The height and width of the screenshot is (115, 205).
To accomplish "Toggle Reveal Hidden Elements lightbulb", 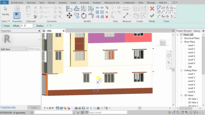I will coord(91,108).
